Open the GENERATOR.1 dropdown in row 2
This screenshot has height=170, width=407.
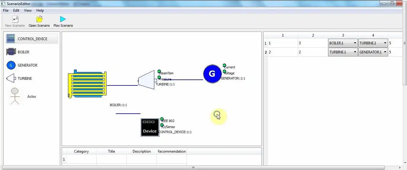coord(373,52)
